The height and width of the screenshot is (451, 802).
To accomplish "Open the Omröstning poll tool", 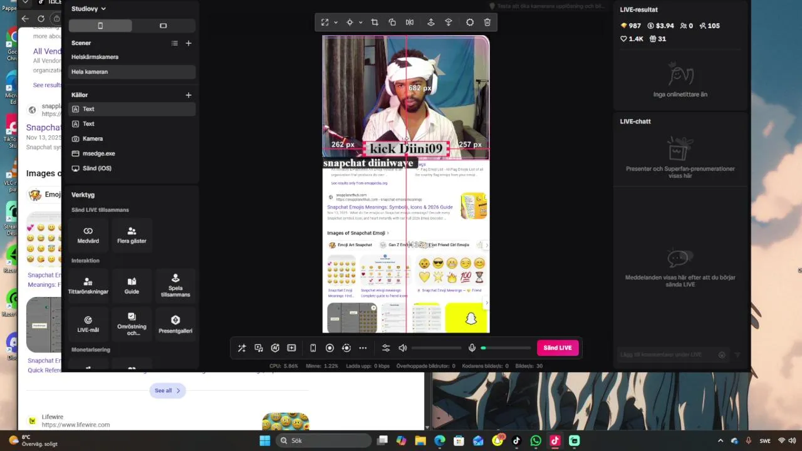I will pos(132,324).
